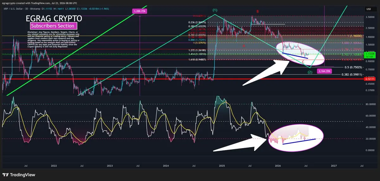The height and width of the screenshot is (181, 380).
Task: Click the '80.00000' indicator axis label
Action: coord(370,104)
